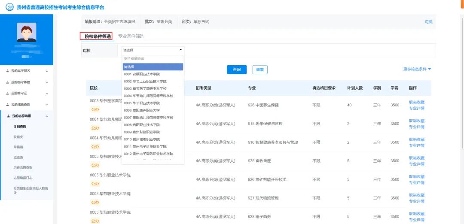
Task: Click the platform logo icon in header
Action: coord(9,7)
